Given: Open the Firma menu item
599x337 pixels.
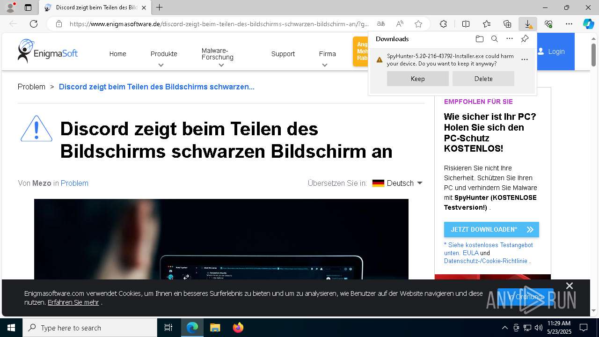Looking at the screenshot, I should [328, 54].
